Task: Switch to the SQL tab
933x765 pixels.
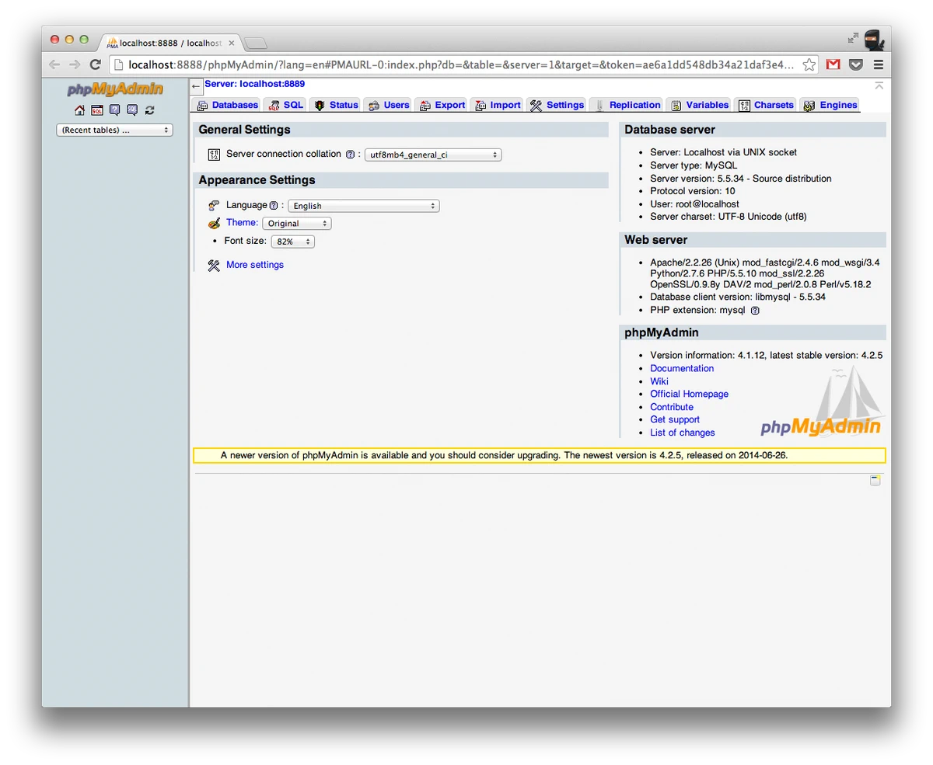Action: point(285,105)
